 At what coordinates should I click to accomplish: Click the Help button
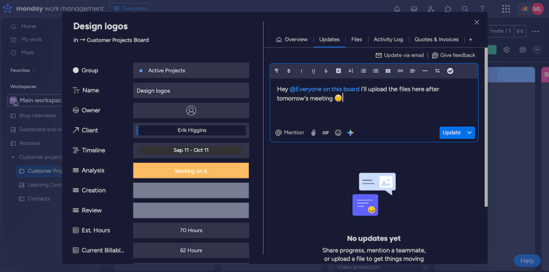click(527, 261)
